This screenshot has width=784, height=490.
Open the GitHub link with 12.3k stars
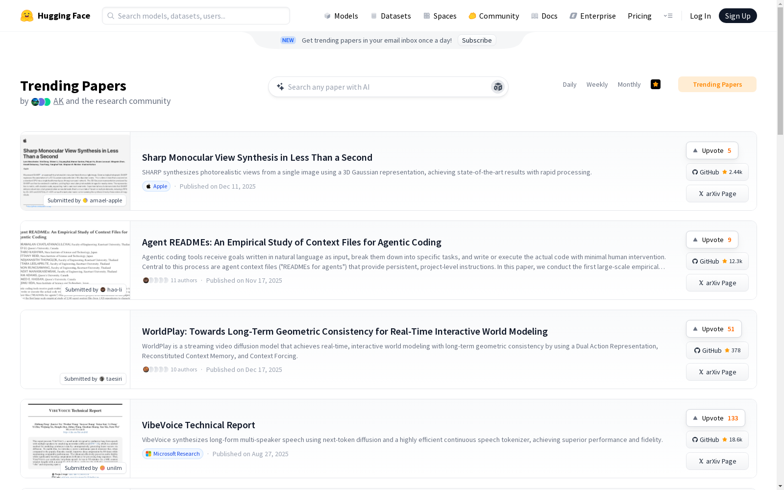pos(717,261)
